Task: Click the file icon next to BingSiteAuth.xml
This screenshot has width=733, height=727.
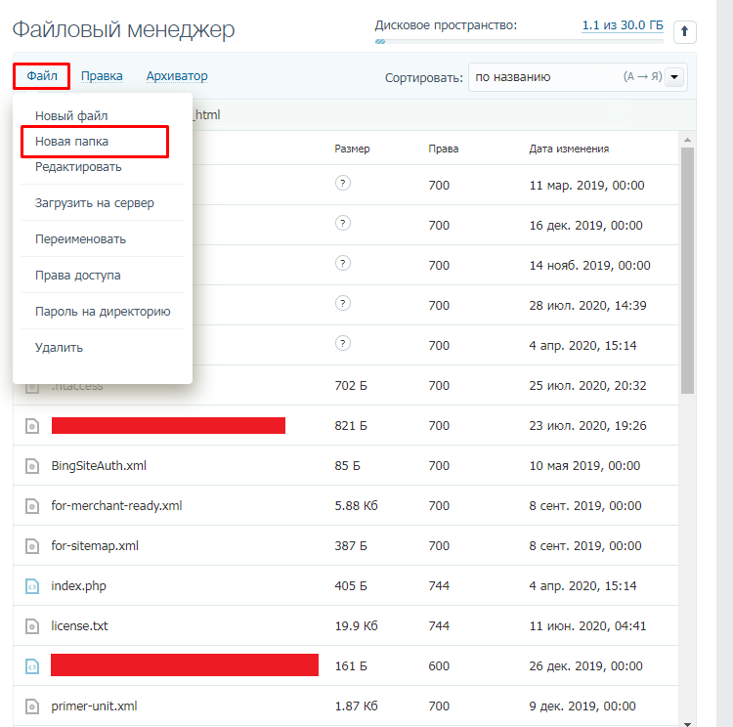Action: pos(32,466)
